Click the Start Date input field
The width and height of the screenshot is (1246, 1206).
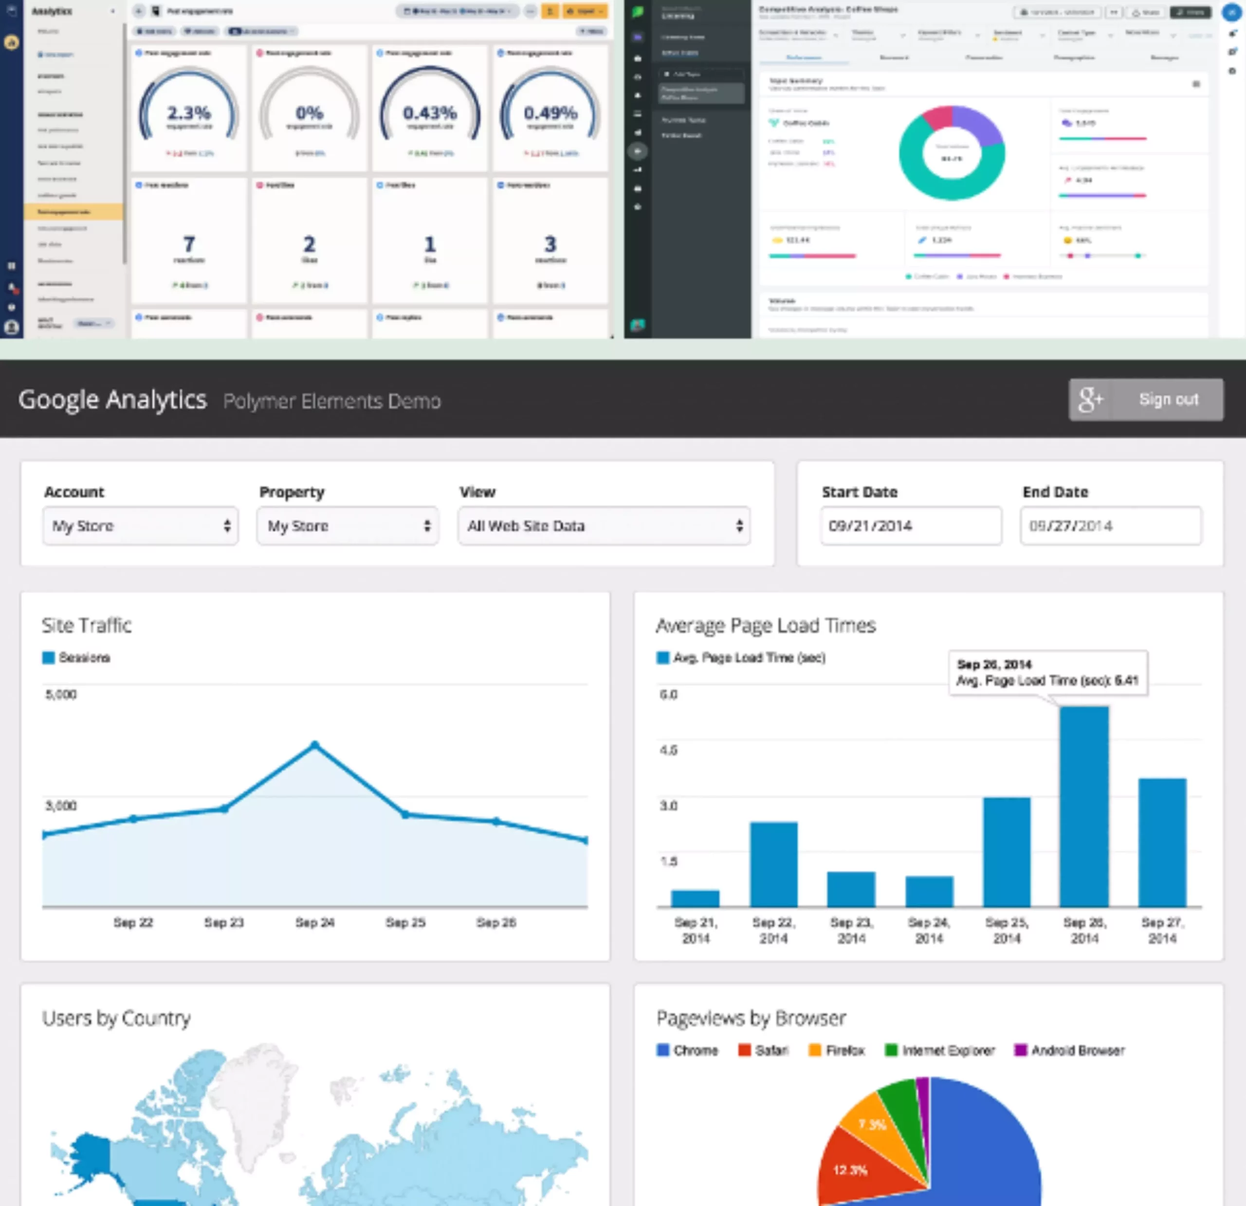pyautogui.click(x=910, y=526)
